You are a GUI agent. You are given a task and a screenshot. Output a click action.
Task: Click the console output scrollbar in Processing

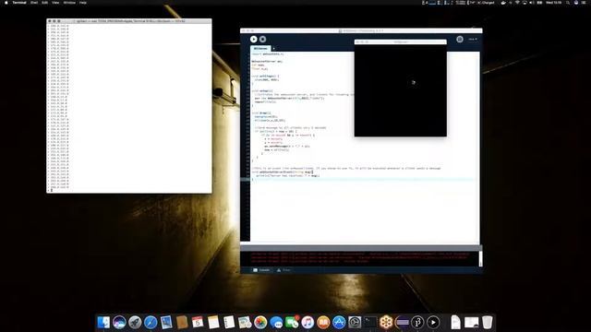[480, 259]
